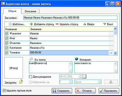Uncheck the Отчество row checkbox

pyautogui.click(x=7, y=43)
